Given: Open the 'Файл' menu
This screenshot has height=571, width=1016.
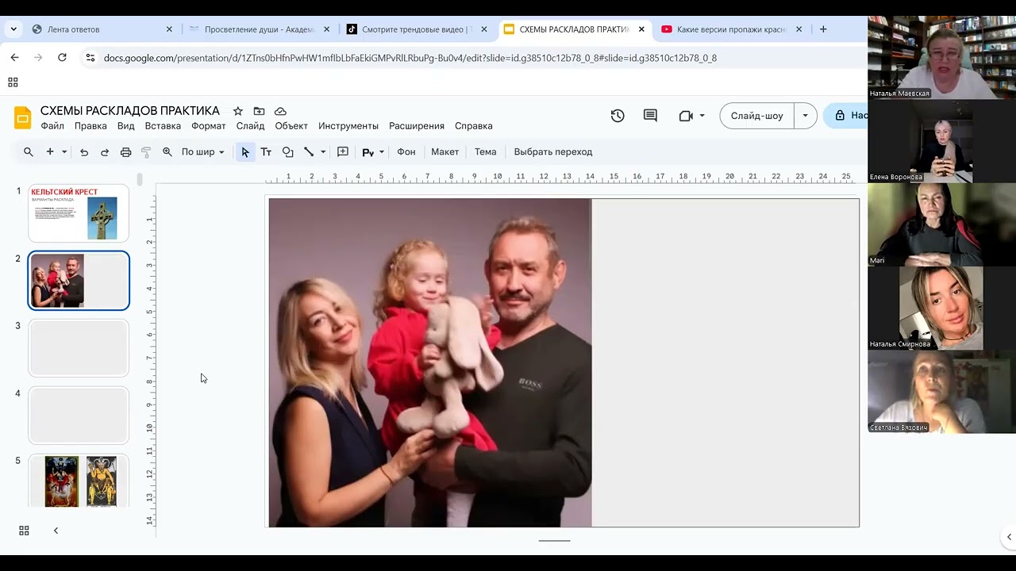Looking at the screenshot, I should (x=52, y=126).
